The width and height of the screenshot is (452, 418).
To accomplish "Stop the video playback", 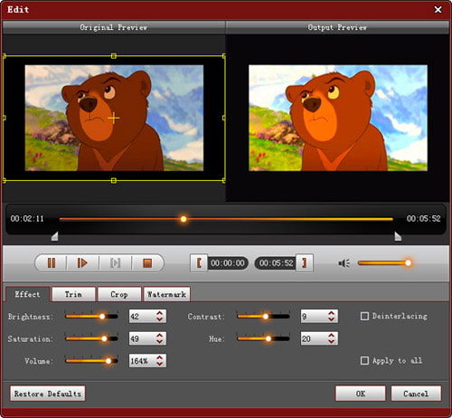I will tap(147, 263).
